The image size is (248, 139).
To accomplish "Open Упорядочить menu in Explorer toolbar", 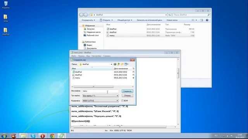I will coord(88,20).
